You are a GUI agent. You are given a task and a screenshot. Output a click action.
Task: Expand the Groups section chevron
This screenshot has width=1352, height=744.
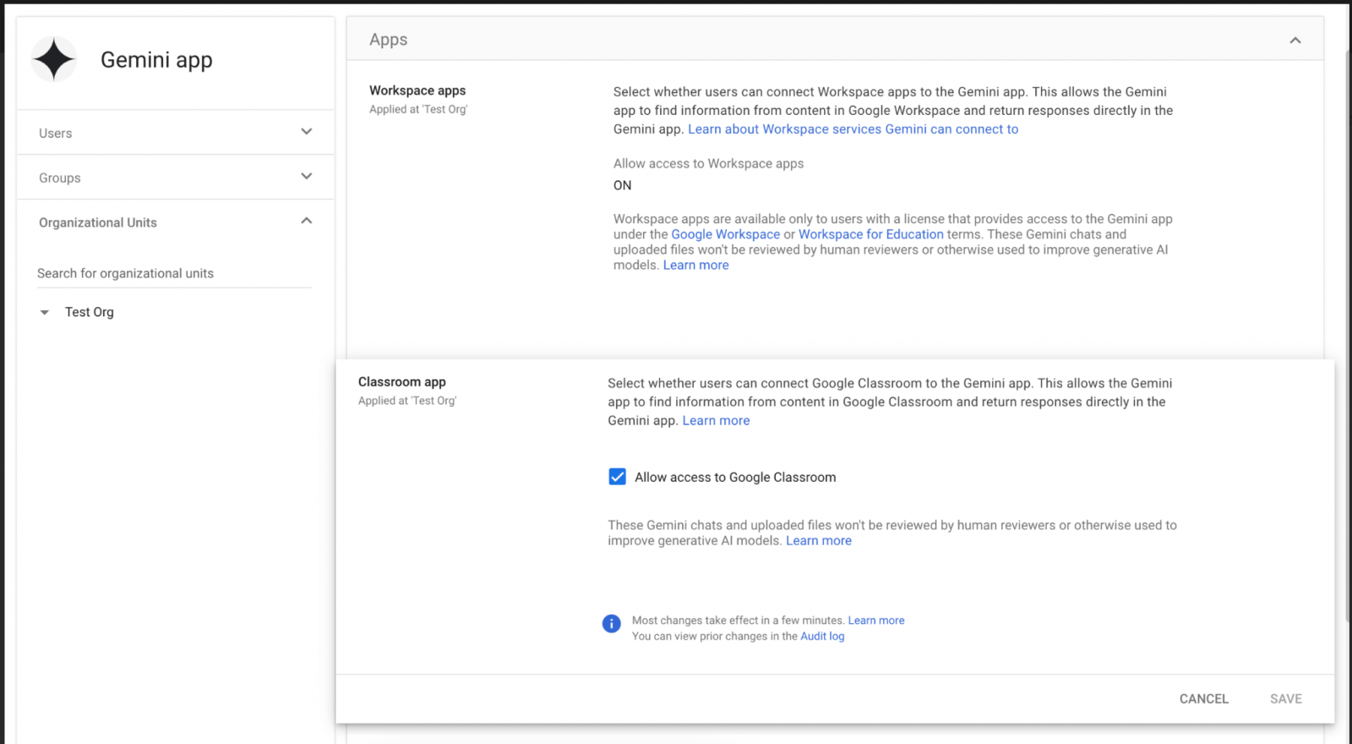307,177
